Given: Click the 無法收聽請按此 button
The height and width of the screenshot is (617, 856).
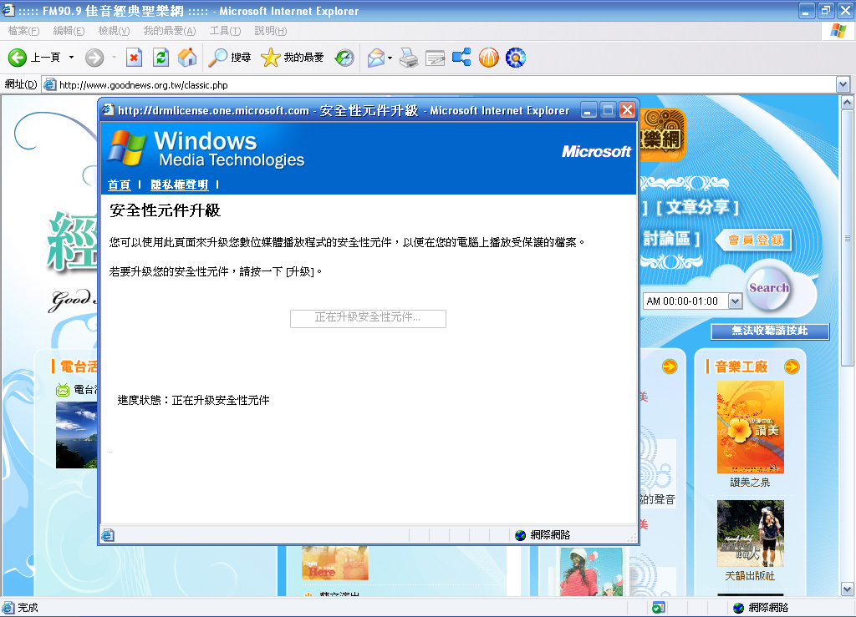Looking at the screenshot, I should 770,331.
